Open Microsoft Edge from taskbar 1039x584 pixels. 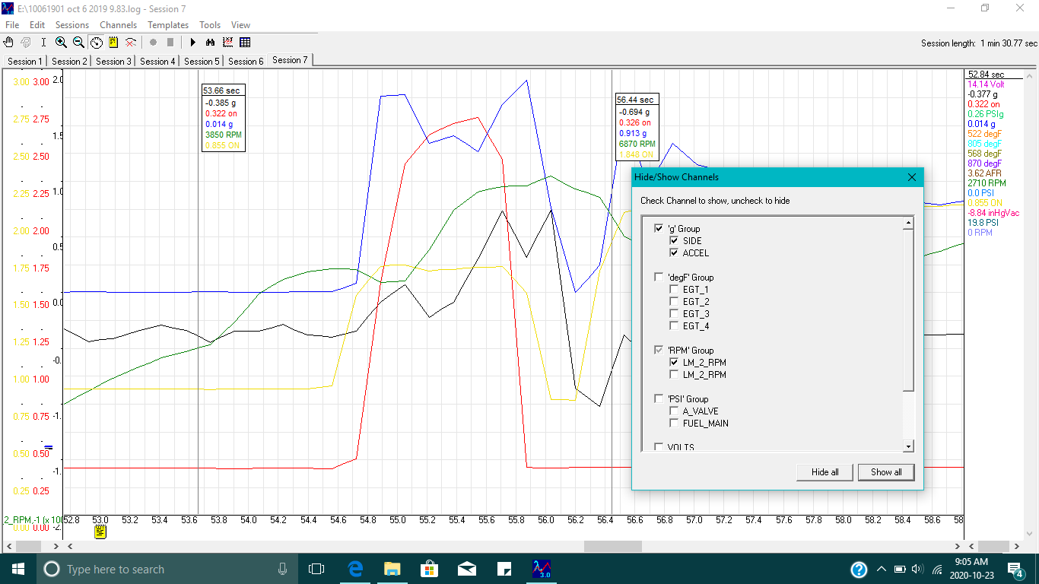(x=355, y=569)
